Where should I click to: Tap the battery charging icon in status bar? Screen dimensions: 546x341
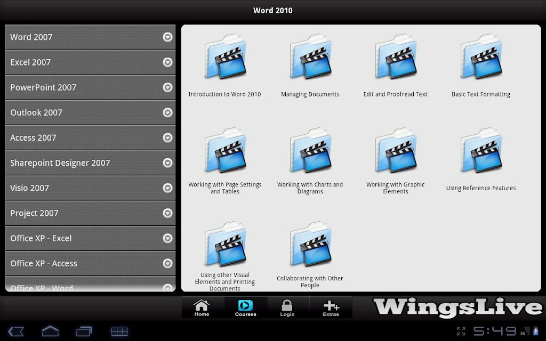(535, 331)
